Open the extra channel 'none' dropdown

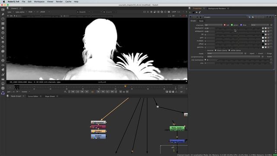[260, 25]
